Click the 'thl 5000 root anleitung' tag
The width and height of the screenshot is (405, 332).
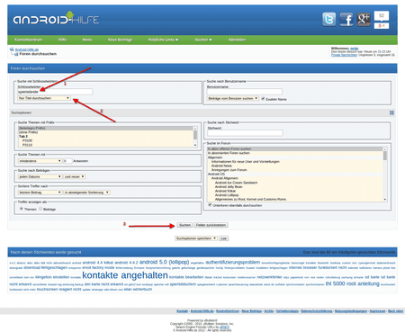click(353, 283)
